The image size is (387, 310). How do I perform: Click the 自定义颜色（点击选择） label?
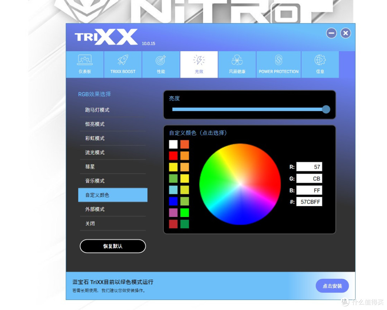click(x=198, y=133)
